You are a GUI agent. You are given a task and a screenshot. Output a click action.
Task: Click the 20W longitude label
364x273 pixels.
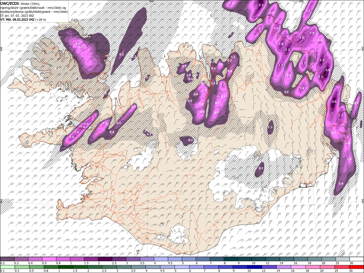[x=151, y=1]
